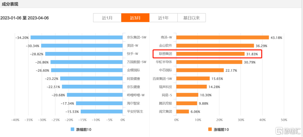Viewport: 303px width, 137px height.
Task: Click the 哔哩哔哩-W stock label
Action: tap(136, 95)
